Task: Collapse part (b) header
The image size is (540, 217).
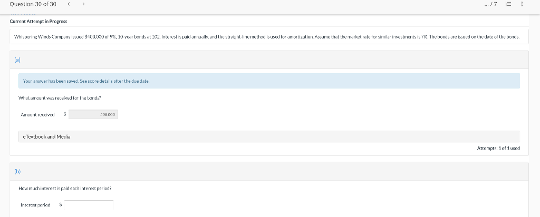Action: pyautogui.click(x=269, y=171)
